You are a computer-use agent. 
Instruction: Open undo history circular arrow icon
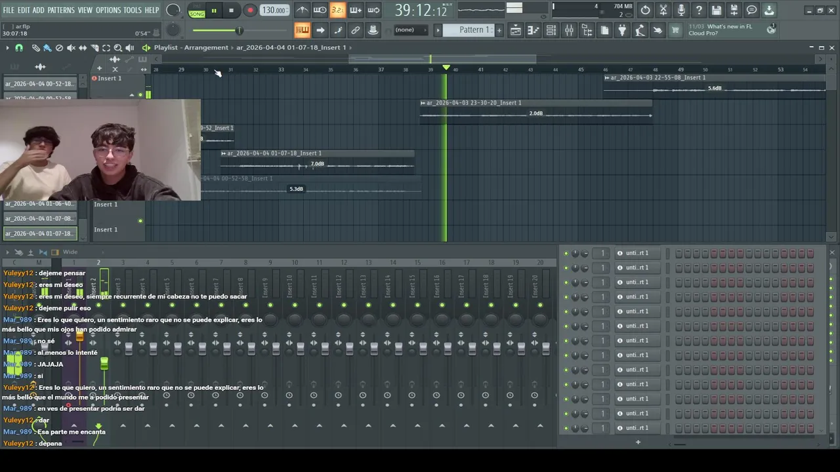(x=646, y=10)
